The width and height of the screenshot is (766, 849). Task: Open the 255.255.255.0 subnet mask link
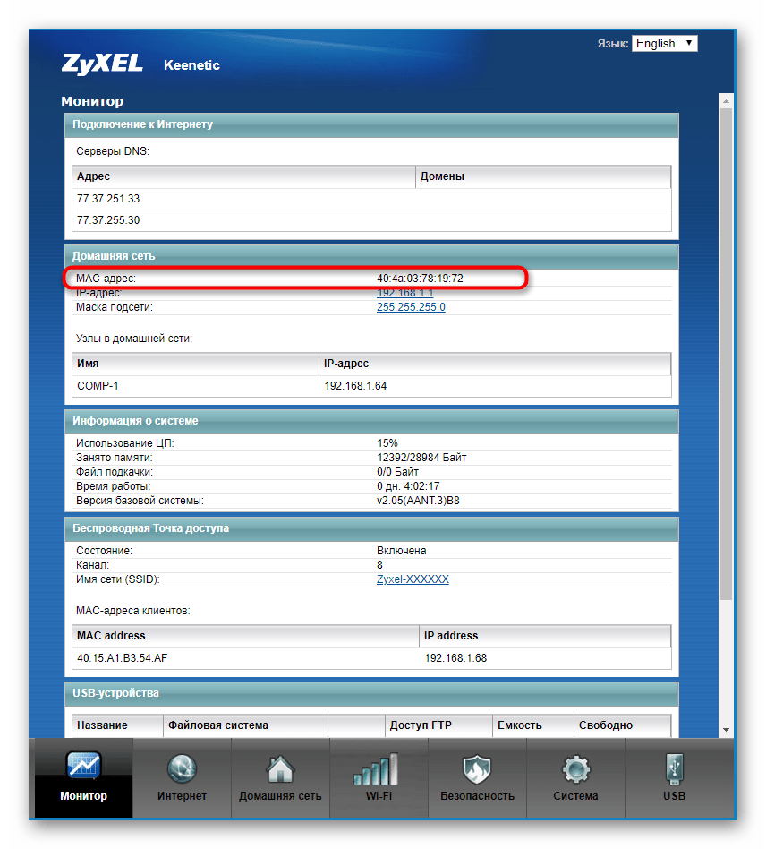click(x=411, y=307)
